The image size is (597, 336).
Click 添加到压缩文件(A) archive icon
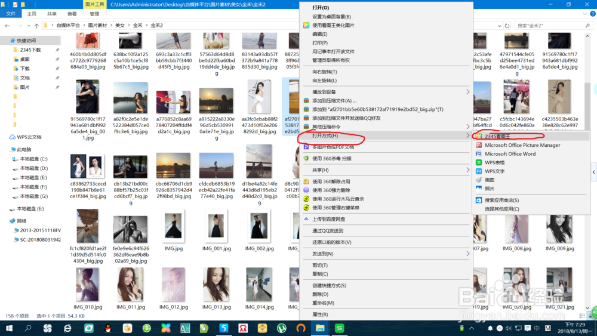(x=306, y=100)
